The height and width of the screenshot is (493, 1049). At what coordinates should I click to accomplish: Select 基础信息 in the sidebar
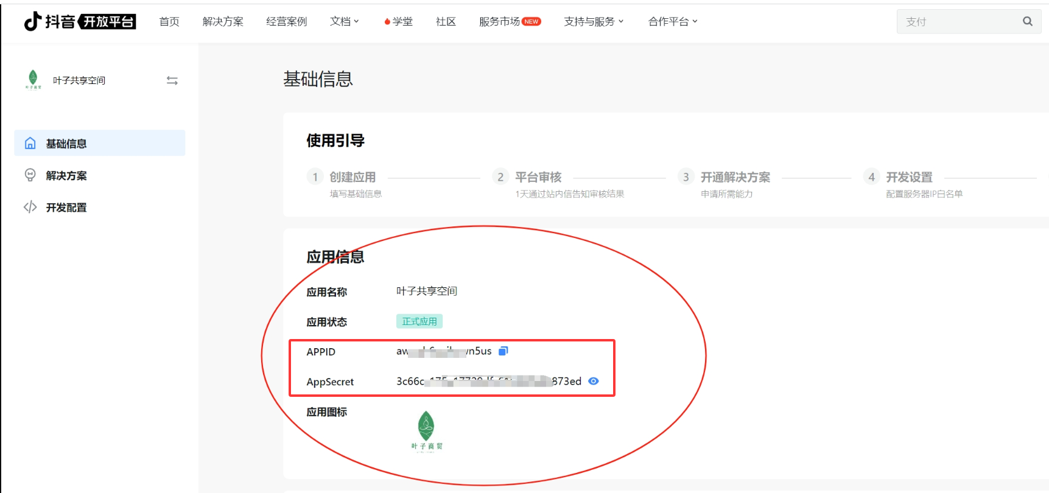tap(100, 143)
